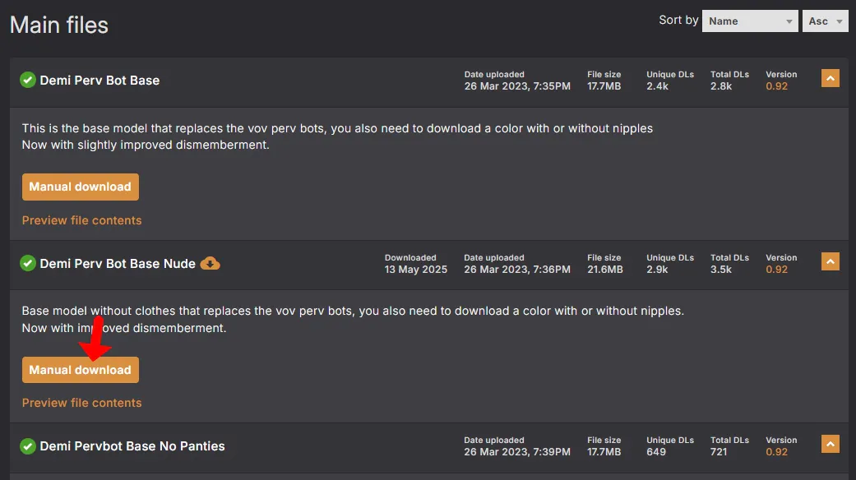The image size is (856, 480).
Task: Click green checkmark icon beside Demi Perv Bot Base
Action: click(x=28, y=80)
